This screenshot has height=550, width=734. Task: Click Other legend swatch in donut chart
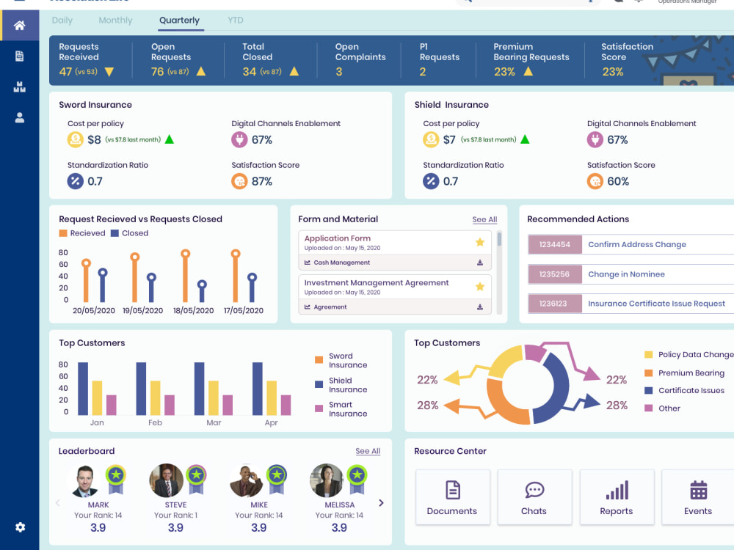click(648, 408)
